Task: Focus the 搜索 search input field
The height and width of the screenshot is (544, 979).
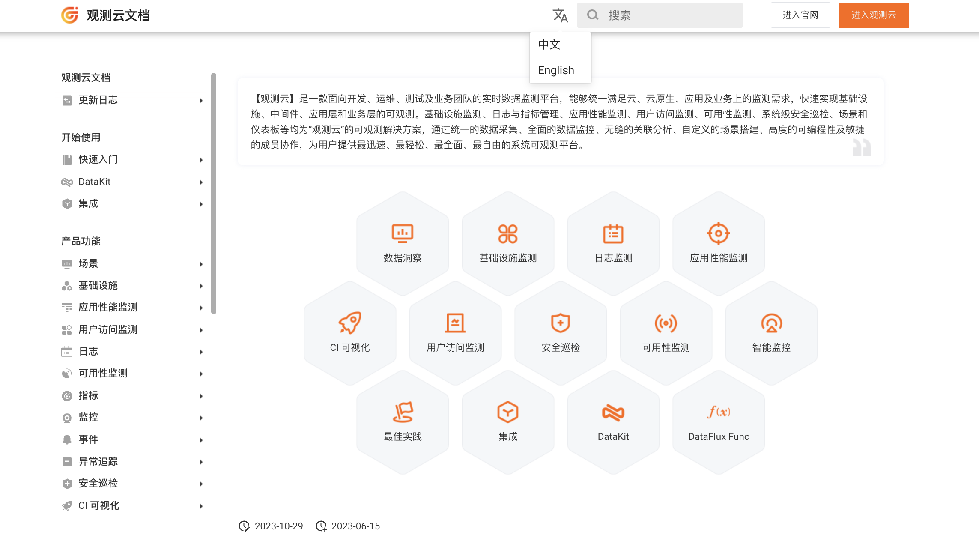Action: pyautogui.click(x=660, y=15)
